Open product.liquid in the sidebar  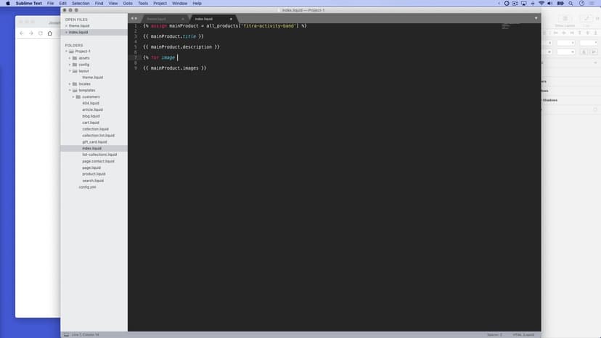point(94,174)
